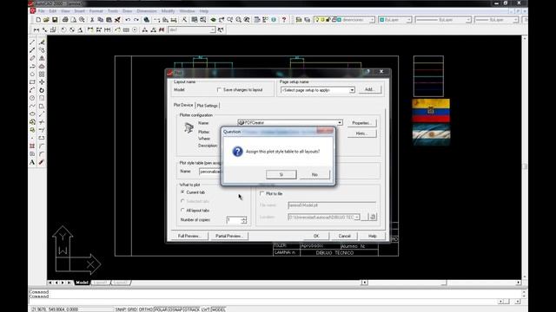The height and width of the screenshot is (312, 556).
Task: Click the Layers manager icon
Action: pyautogui.click(x=299, y=20)
